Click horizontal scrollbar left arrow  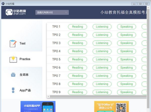(48, 96)
